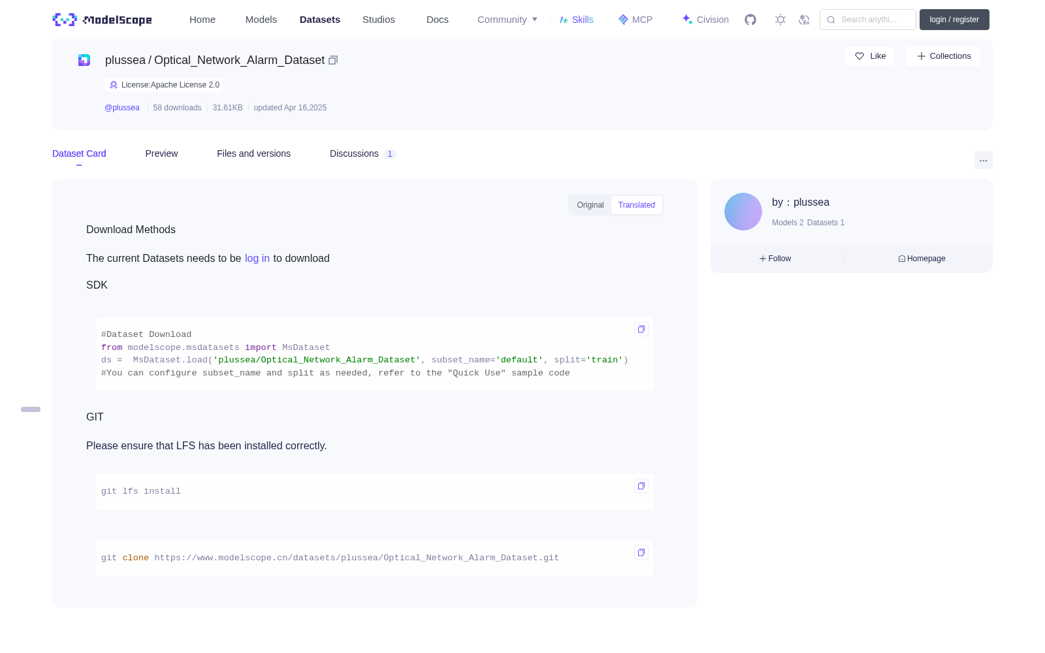Visit the author's Homepage
The width and height of the screenshot is (1045, 653).
click(x=922, y=259)
